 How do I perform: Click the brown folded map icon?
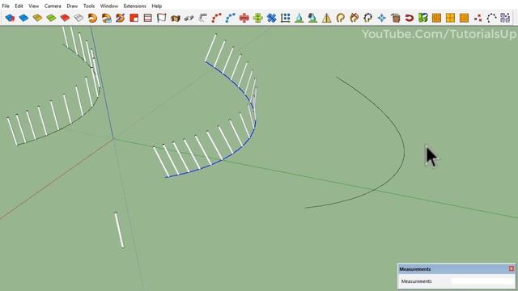click(176, 18)
